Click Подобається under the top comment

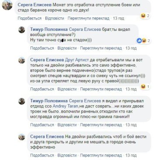pos(30,18)
